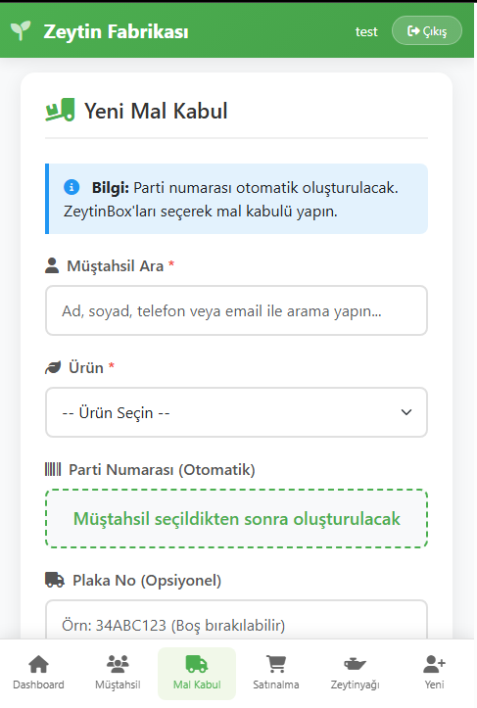
Task: Click the Dashboard home icon
Action: (x=38, y=664)
